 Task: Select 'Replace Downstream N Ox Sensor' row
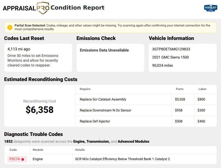(x=146, y=110)
